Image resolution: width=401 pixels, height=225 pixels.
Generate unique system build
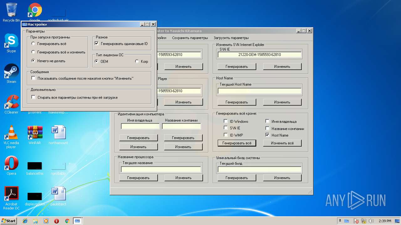tap(237, 178)
